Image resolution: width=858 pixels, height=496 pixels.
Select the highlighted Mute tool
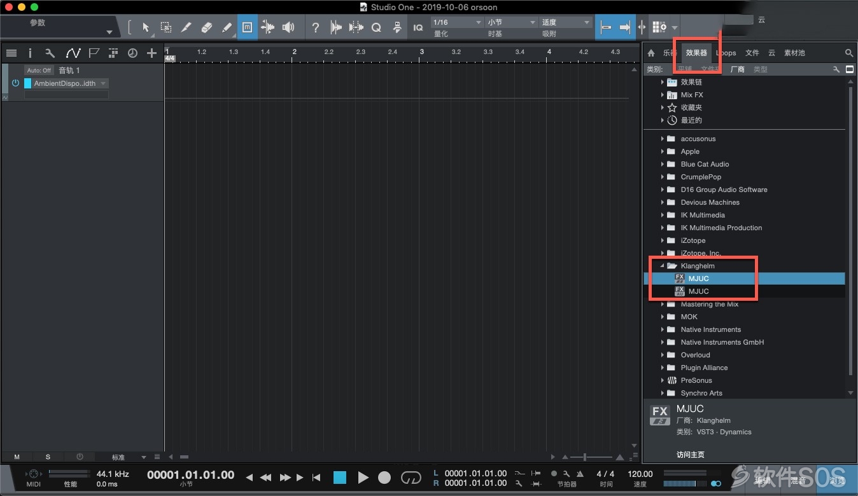tap(248, 27)
